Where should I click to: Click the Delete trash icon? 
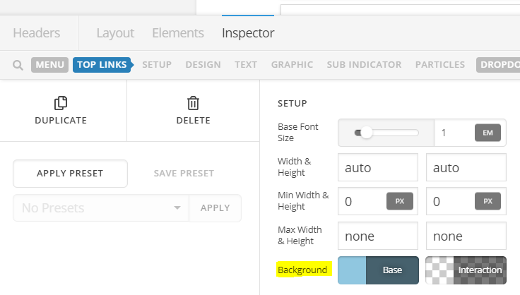click(193, 104)
